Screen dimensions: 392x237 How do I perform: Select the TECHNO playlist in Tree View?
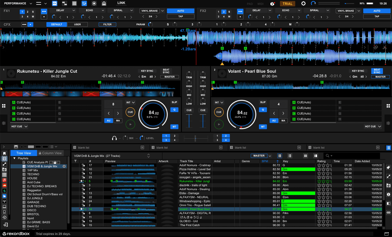pos(33,174)
